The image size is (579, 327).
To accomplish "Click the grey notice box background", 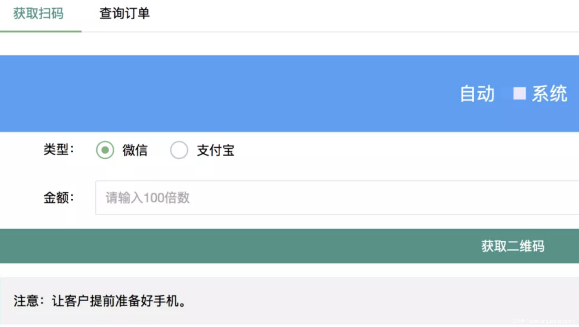I will [371, 301].
